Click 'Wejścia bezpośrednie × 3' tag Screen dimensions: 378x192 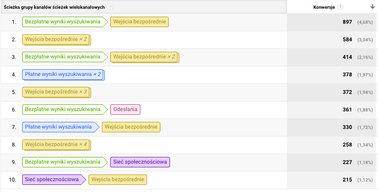[56, 92]
